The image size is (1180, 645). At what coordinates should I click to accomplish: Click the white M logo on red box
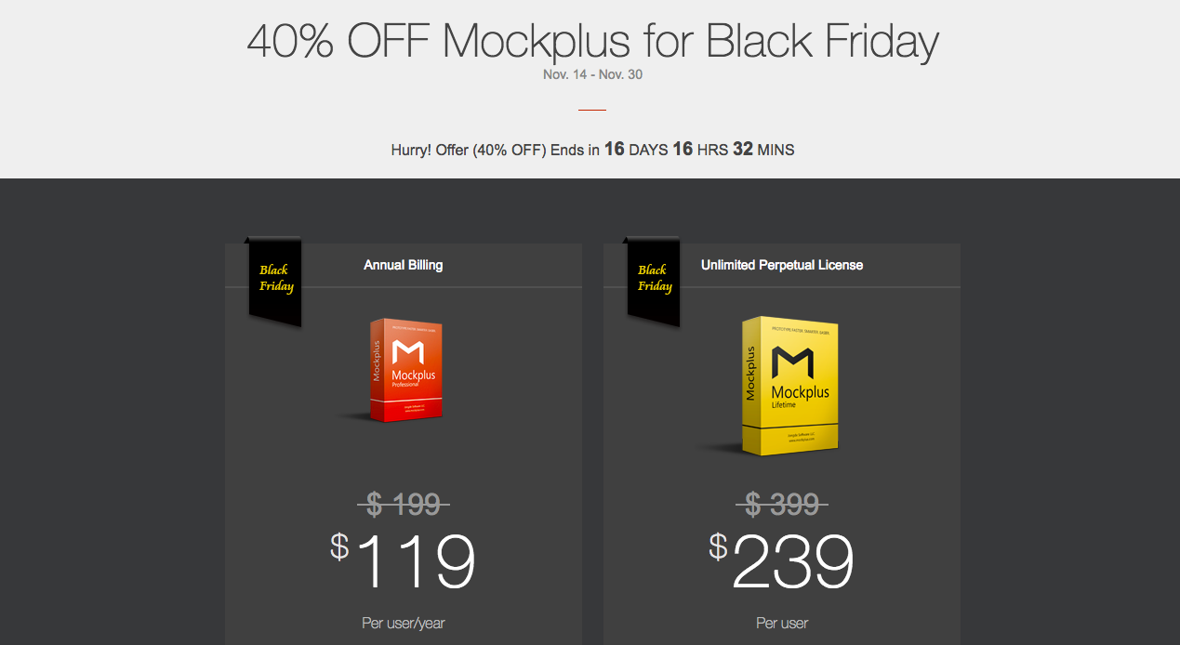(408, 352)
